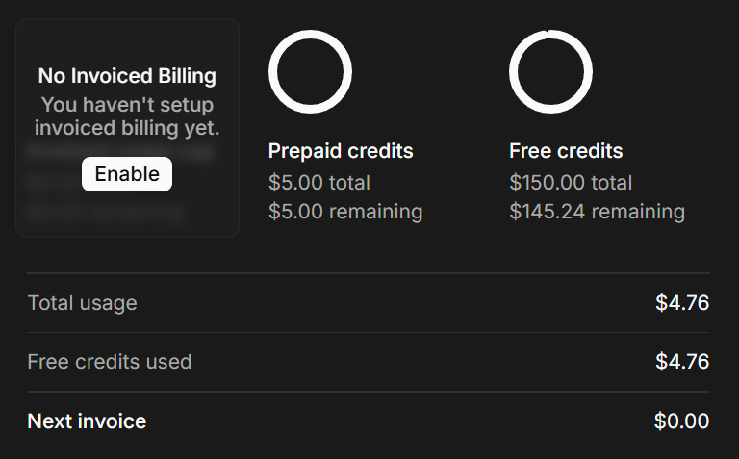This screenshot has height=459, width=739.
Task: Click the Prepaid credits label
Action: pyautogui.click(x=341, y=151)
